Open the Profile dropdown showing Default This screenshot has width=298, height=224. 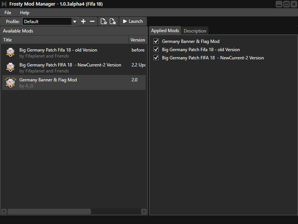tap(50, 21)
